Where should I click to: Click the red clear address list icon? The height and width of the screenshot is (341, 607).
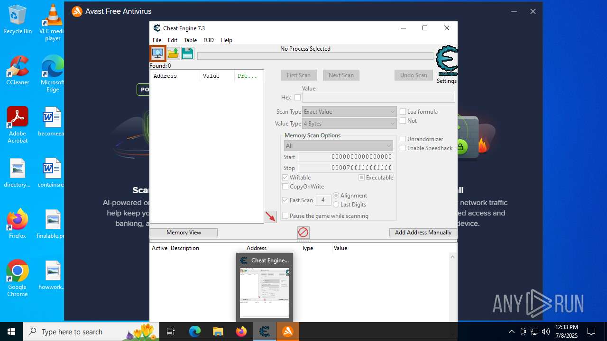(303, 232)
